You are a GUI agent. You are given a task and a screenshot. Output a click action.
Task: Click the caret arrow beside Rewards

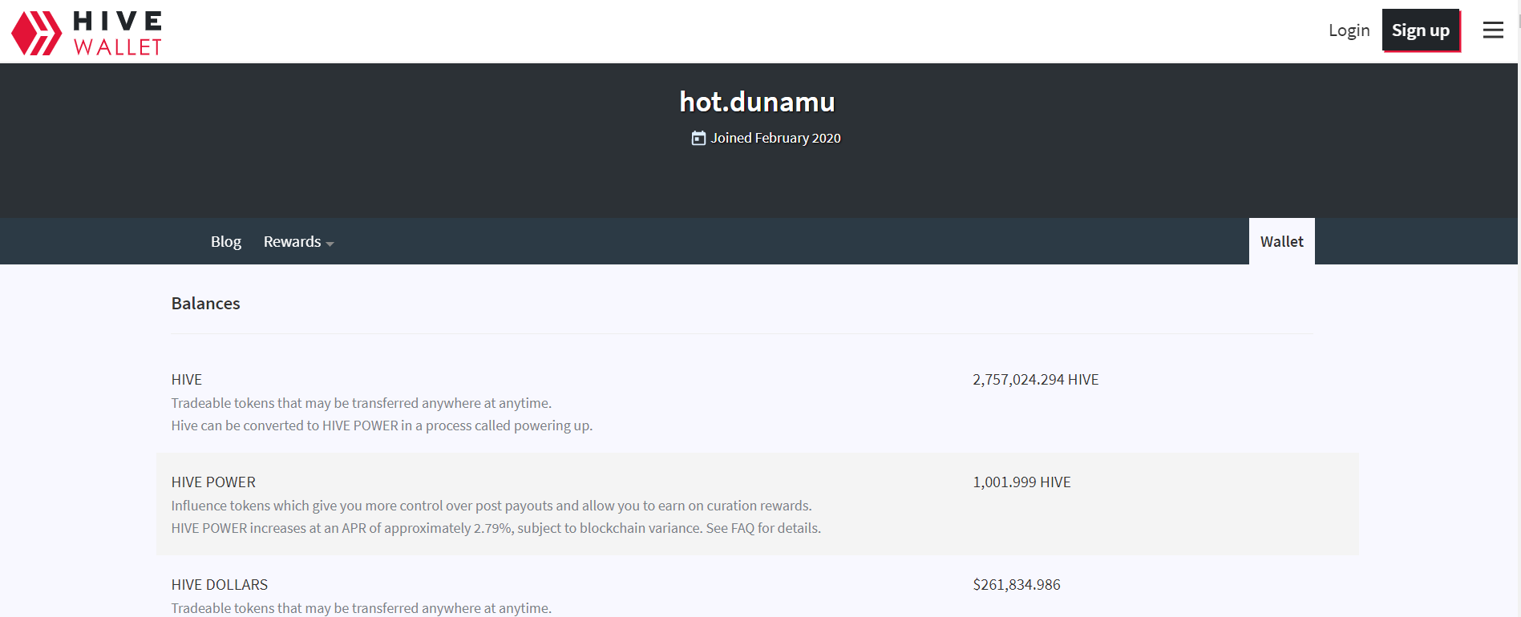pyautogui.click(x=330, y=244)
